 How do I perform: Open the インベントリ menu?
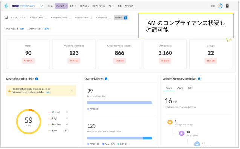[84, 6]
